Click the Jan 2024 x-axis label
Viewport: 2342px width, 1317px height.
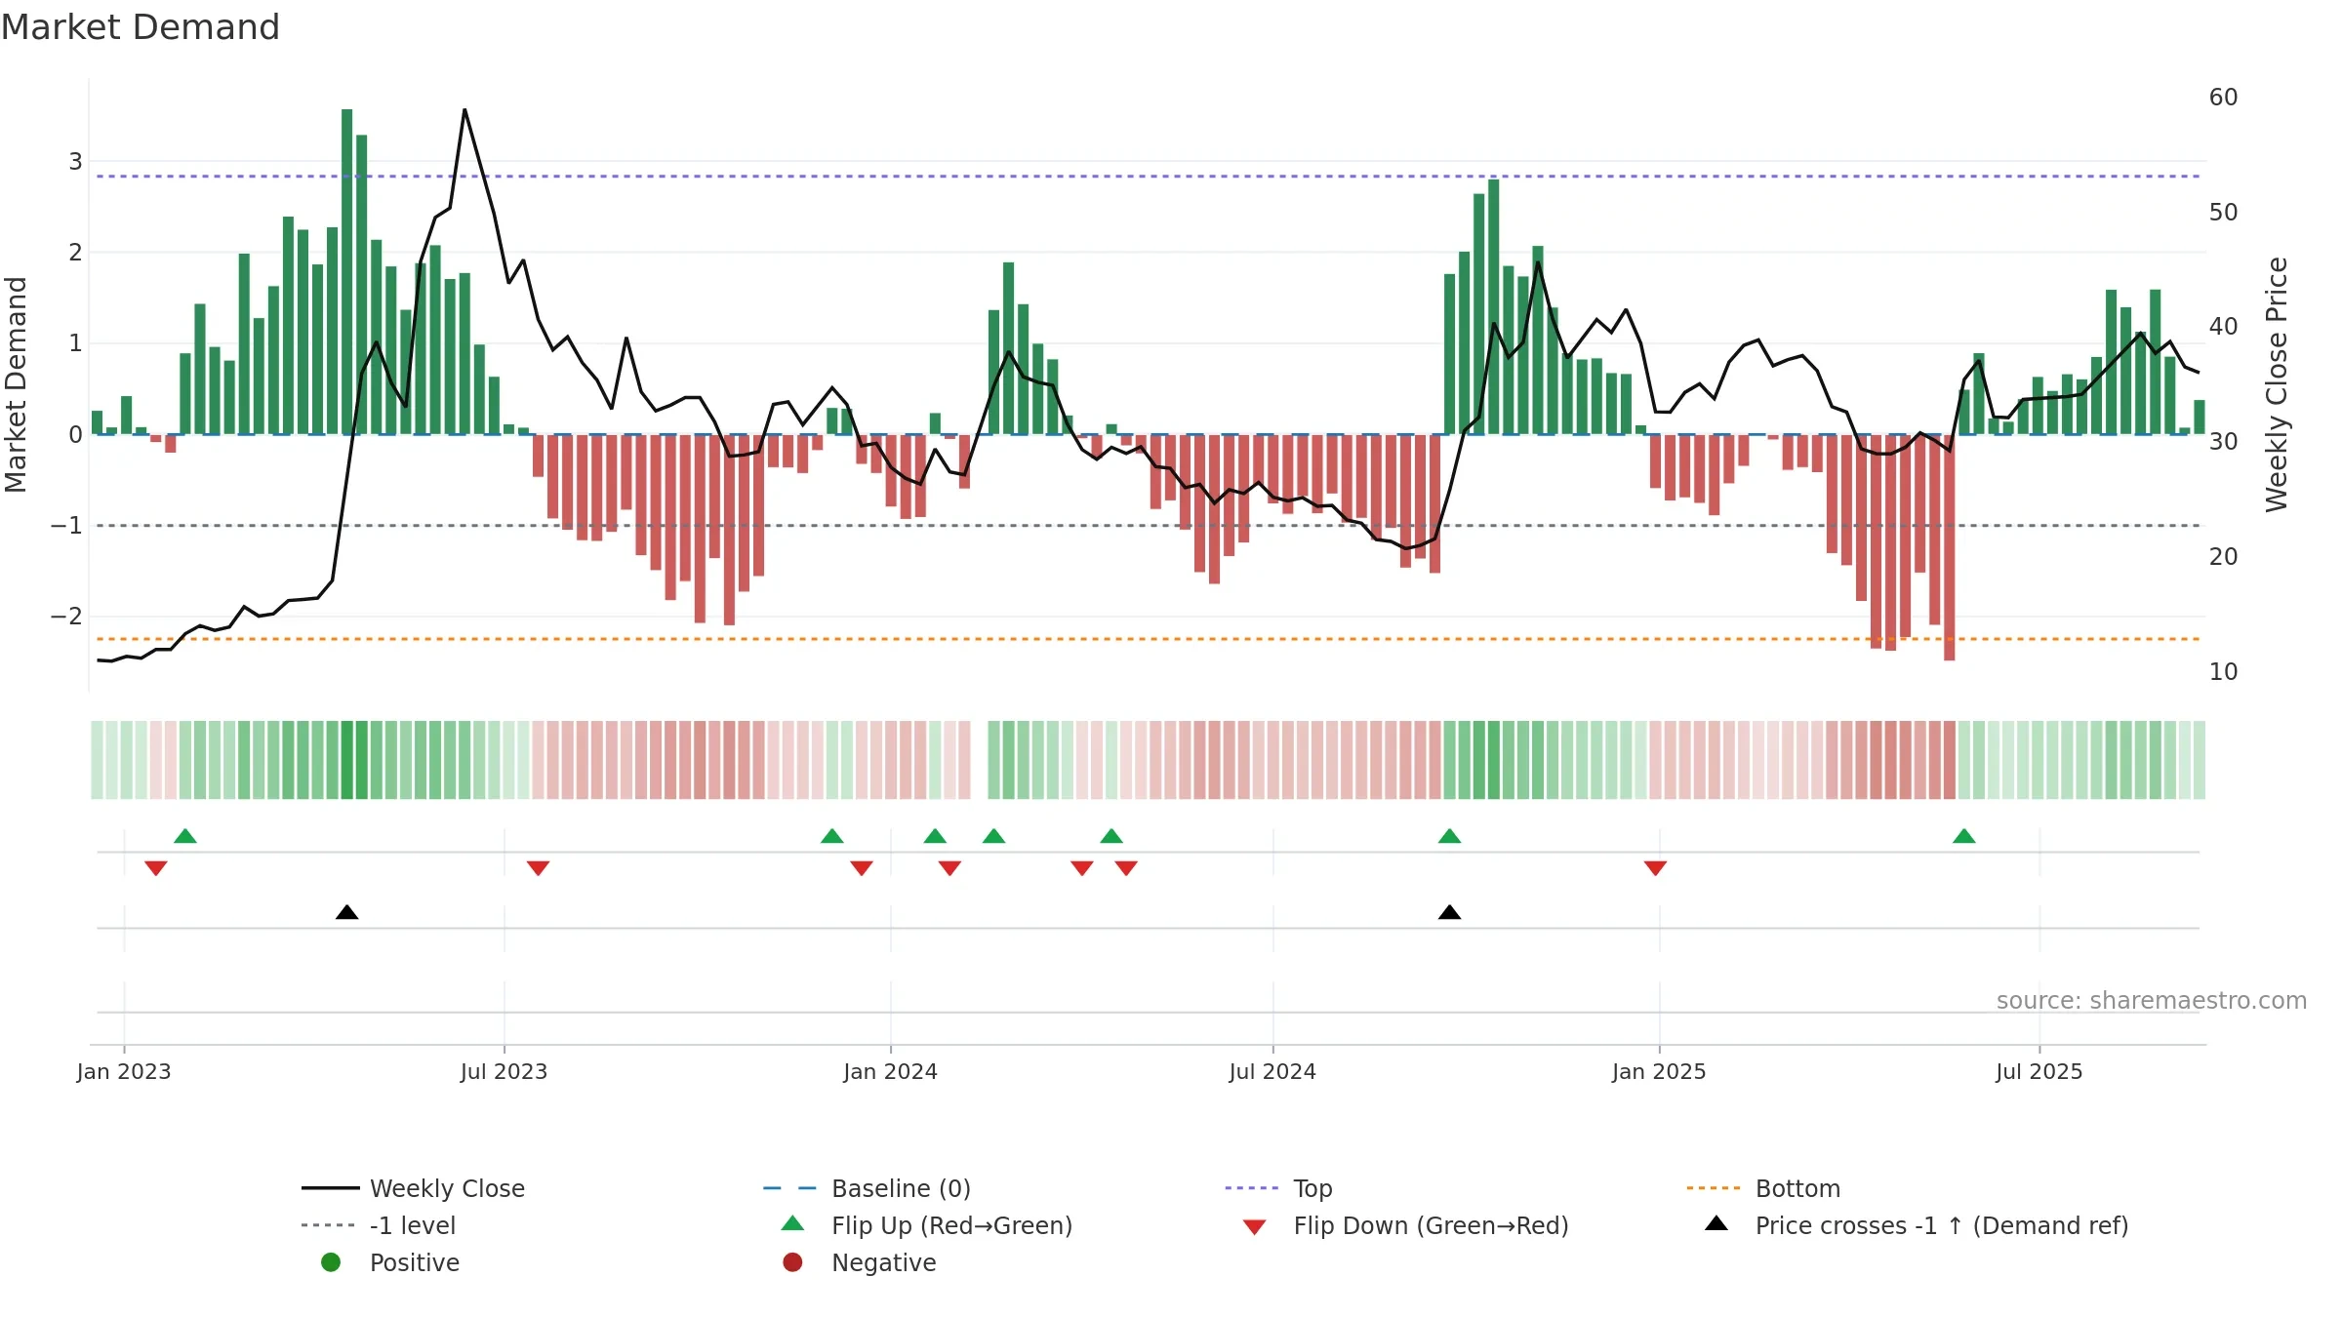point(891,1072)
